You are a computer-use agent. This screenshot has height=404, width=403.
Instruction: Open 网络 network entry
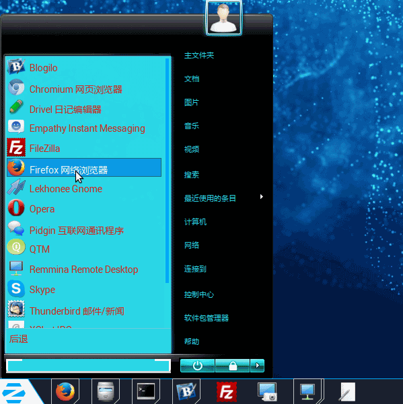[x=192, y=245]
